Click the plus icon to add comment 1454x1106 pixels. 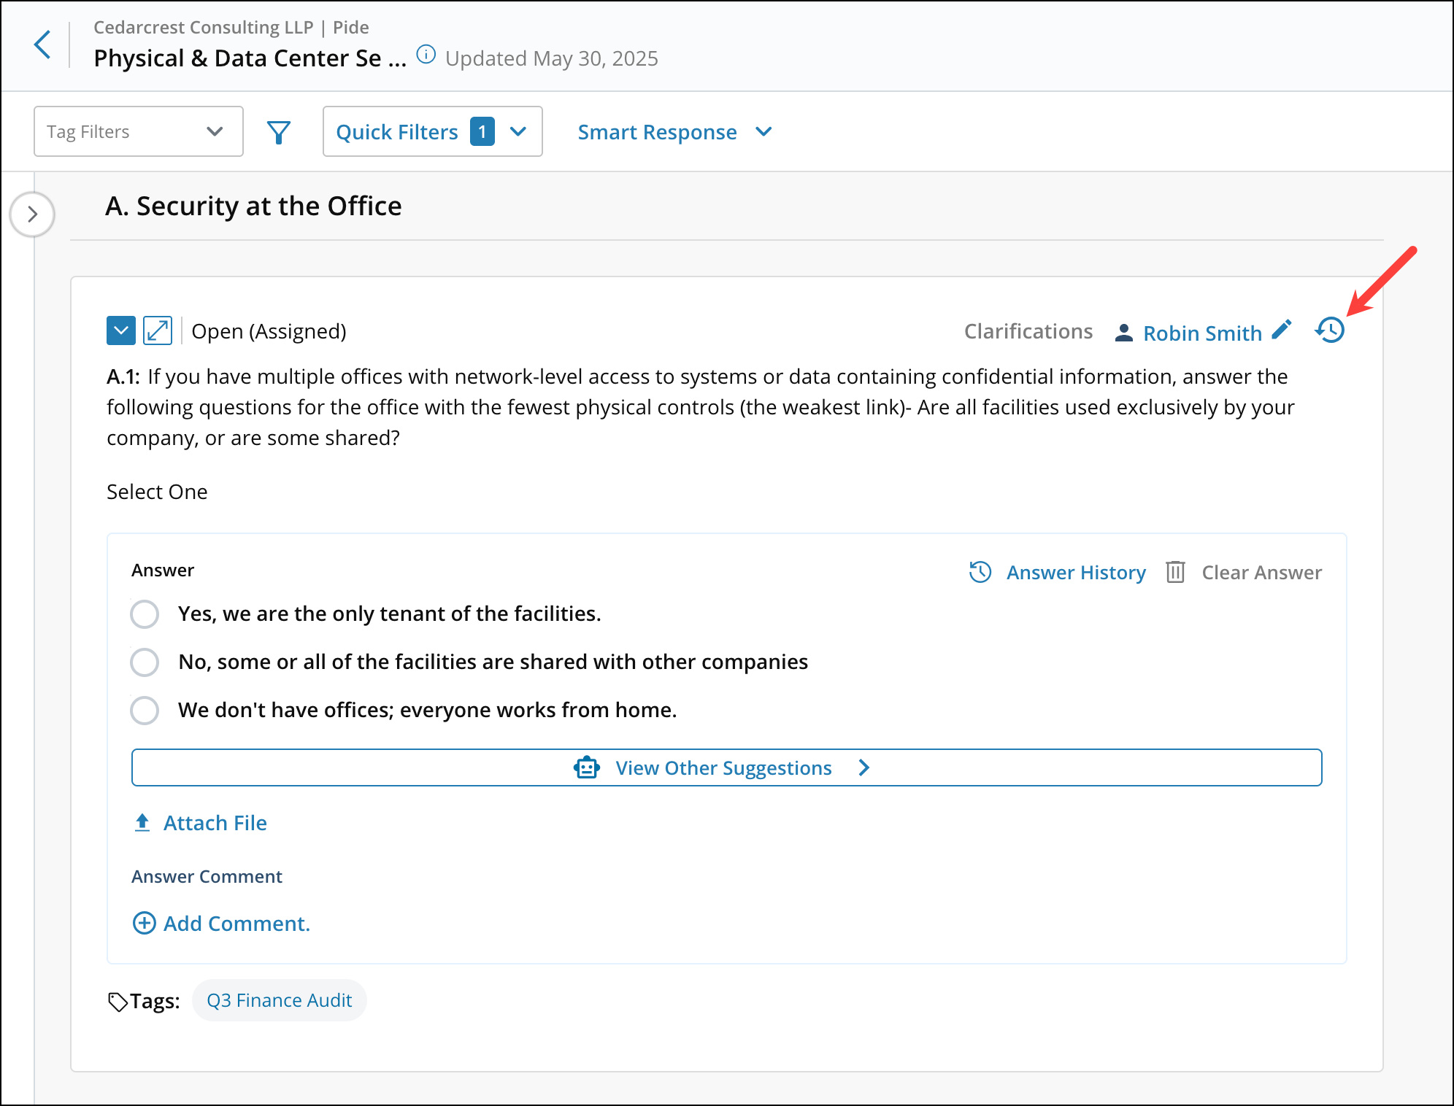[144, 924]
